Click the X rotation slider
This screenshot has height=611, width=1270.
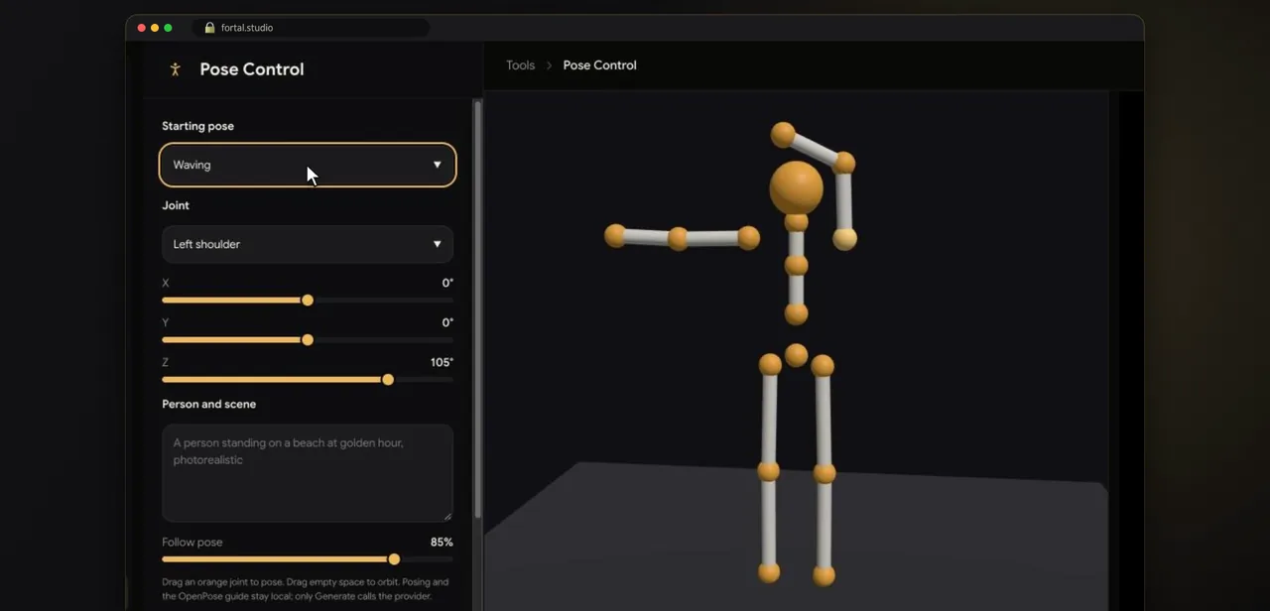[x=308, y=300]
